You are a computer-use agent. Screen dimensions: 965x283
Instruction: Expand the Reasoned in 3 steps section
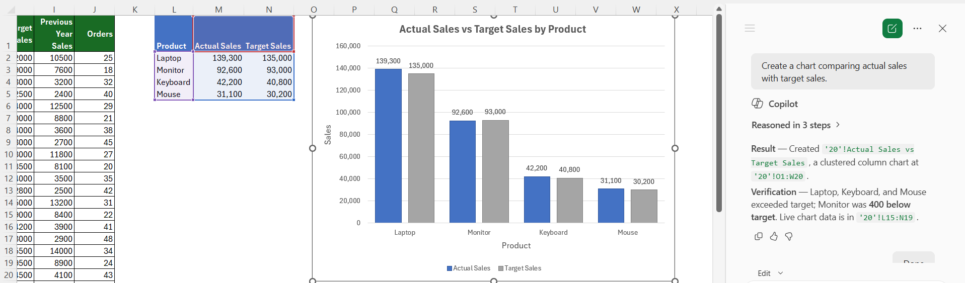pos(796,125)
